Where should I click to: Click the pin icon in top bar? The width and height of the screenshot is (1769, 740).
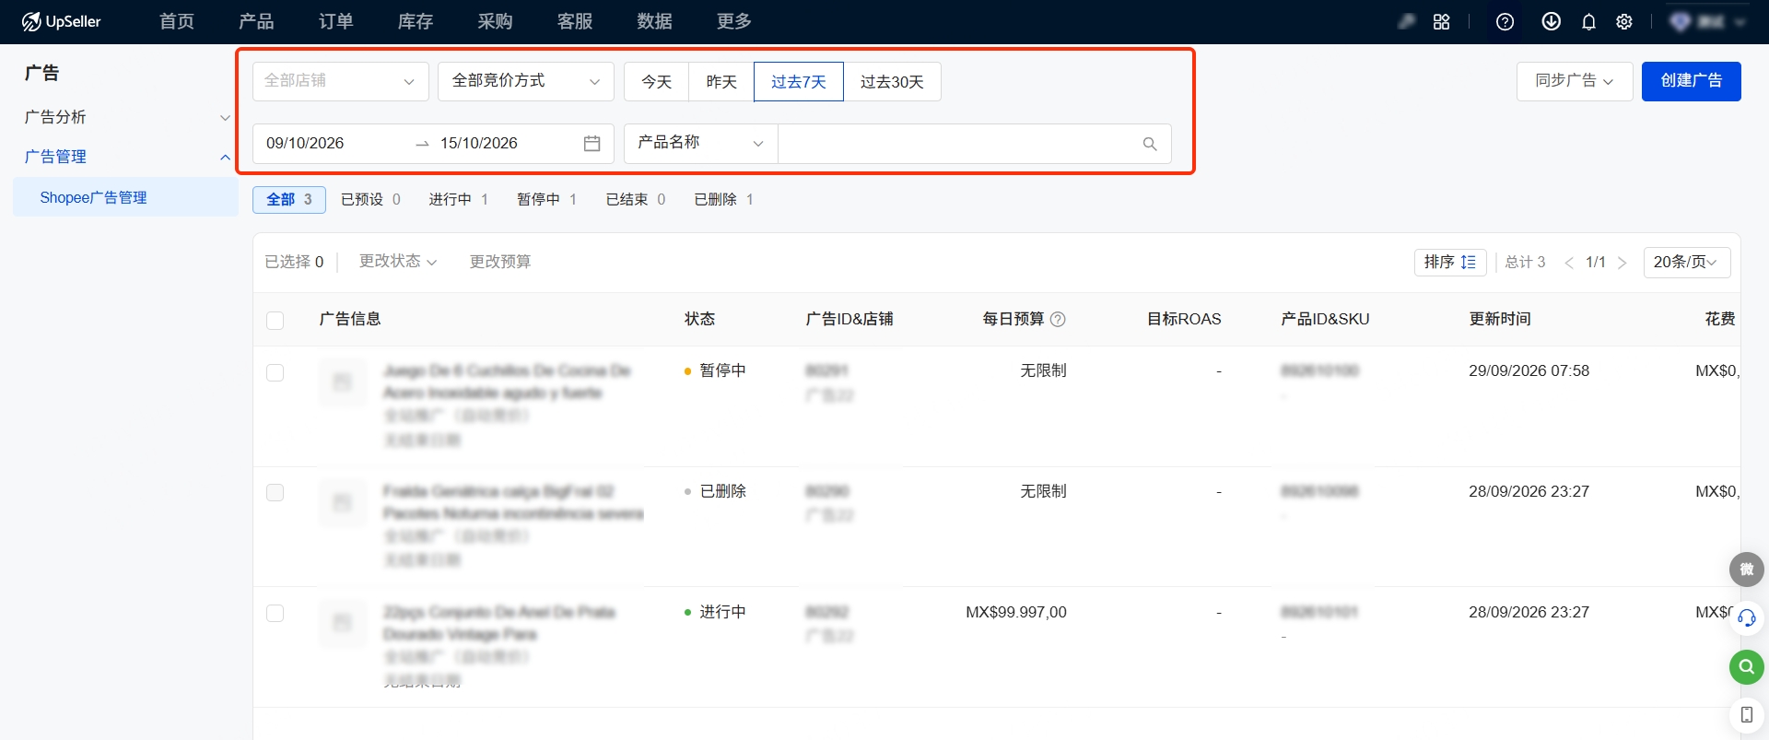click(x=1406, y=21)
